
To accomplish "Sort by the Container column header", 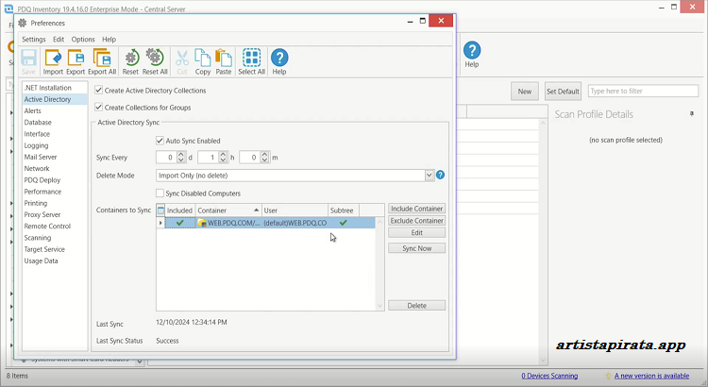I will tap(228, 210).
